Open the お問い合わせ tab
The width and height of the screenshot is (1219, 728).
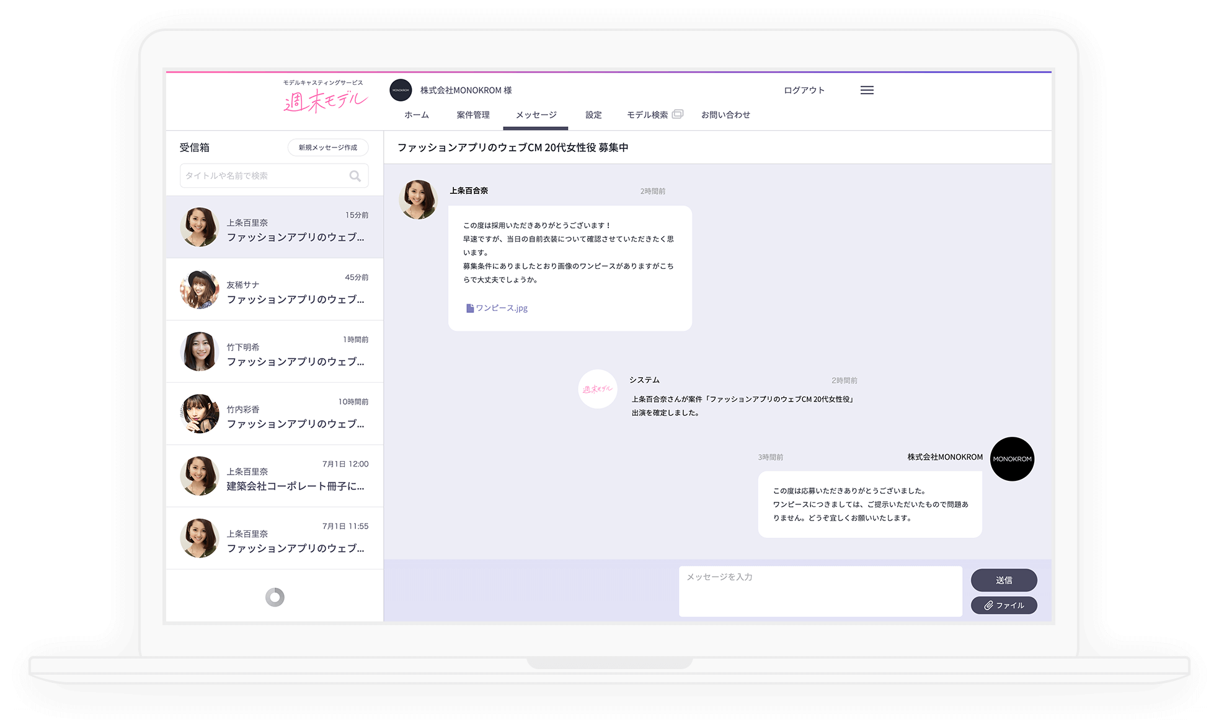(725, 115)
